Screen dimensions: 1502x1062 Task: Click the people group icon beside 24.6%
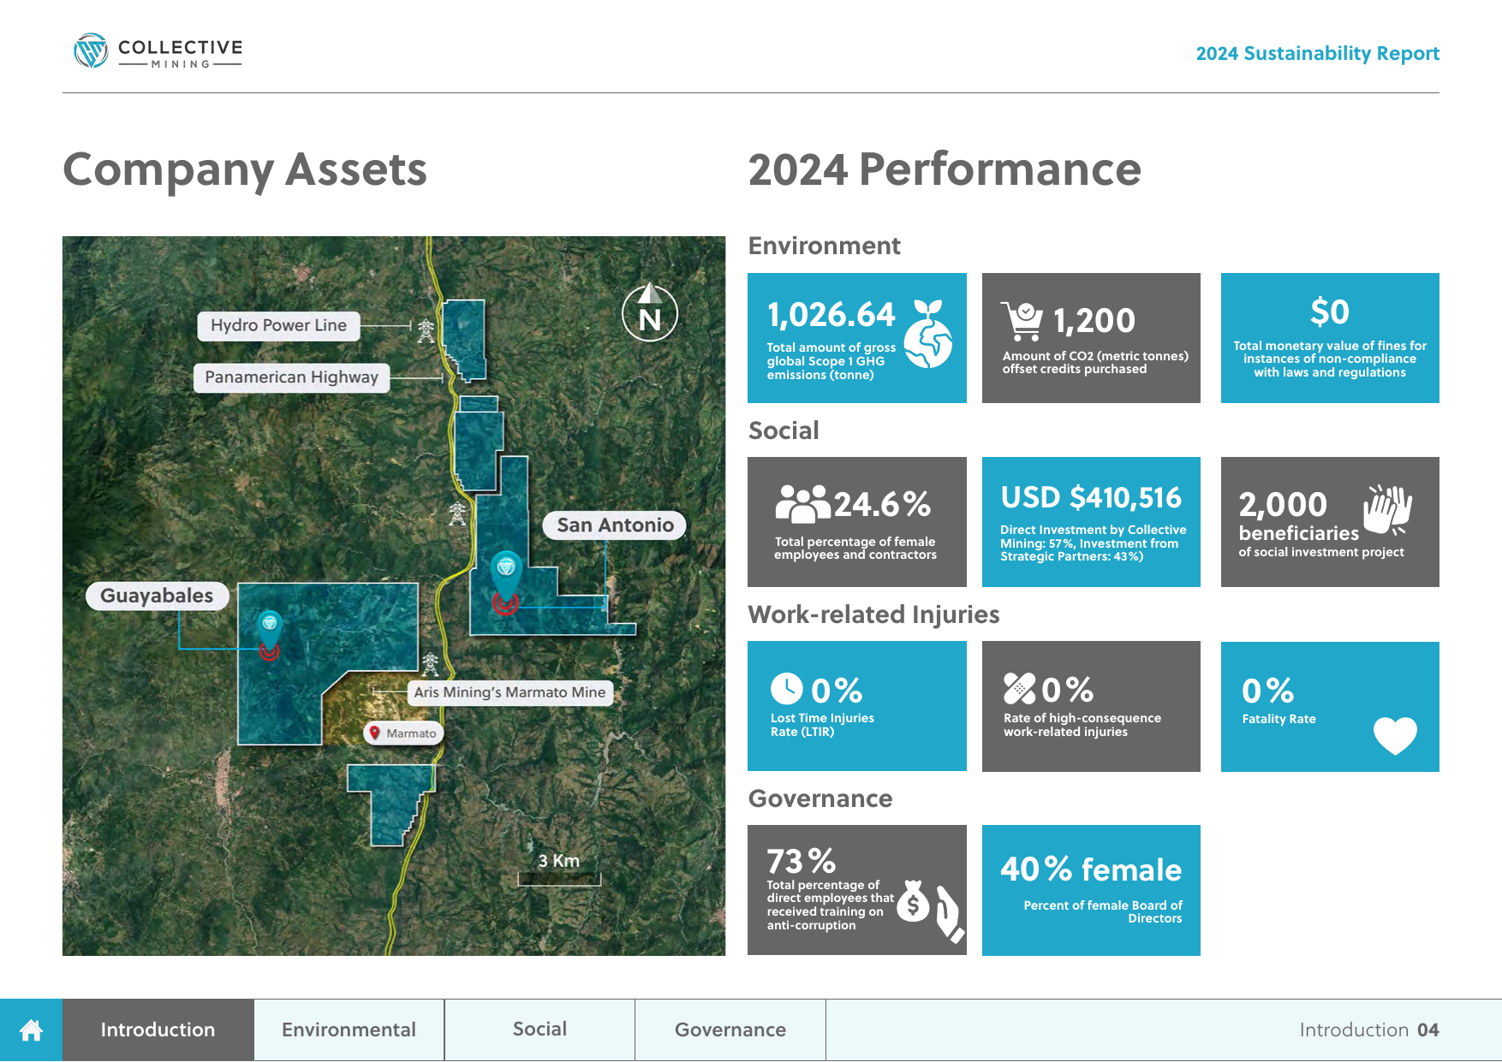click(x=803, y=504)
